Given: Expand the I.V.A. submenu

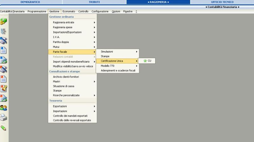Looking at the screenshot, I should pos(72,37).
